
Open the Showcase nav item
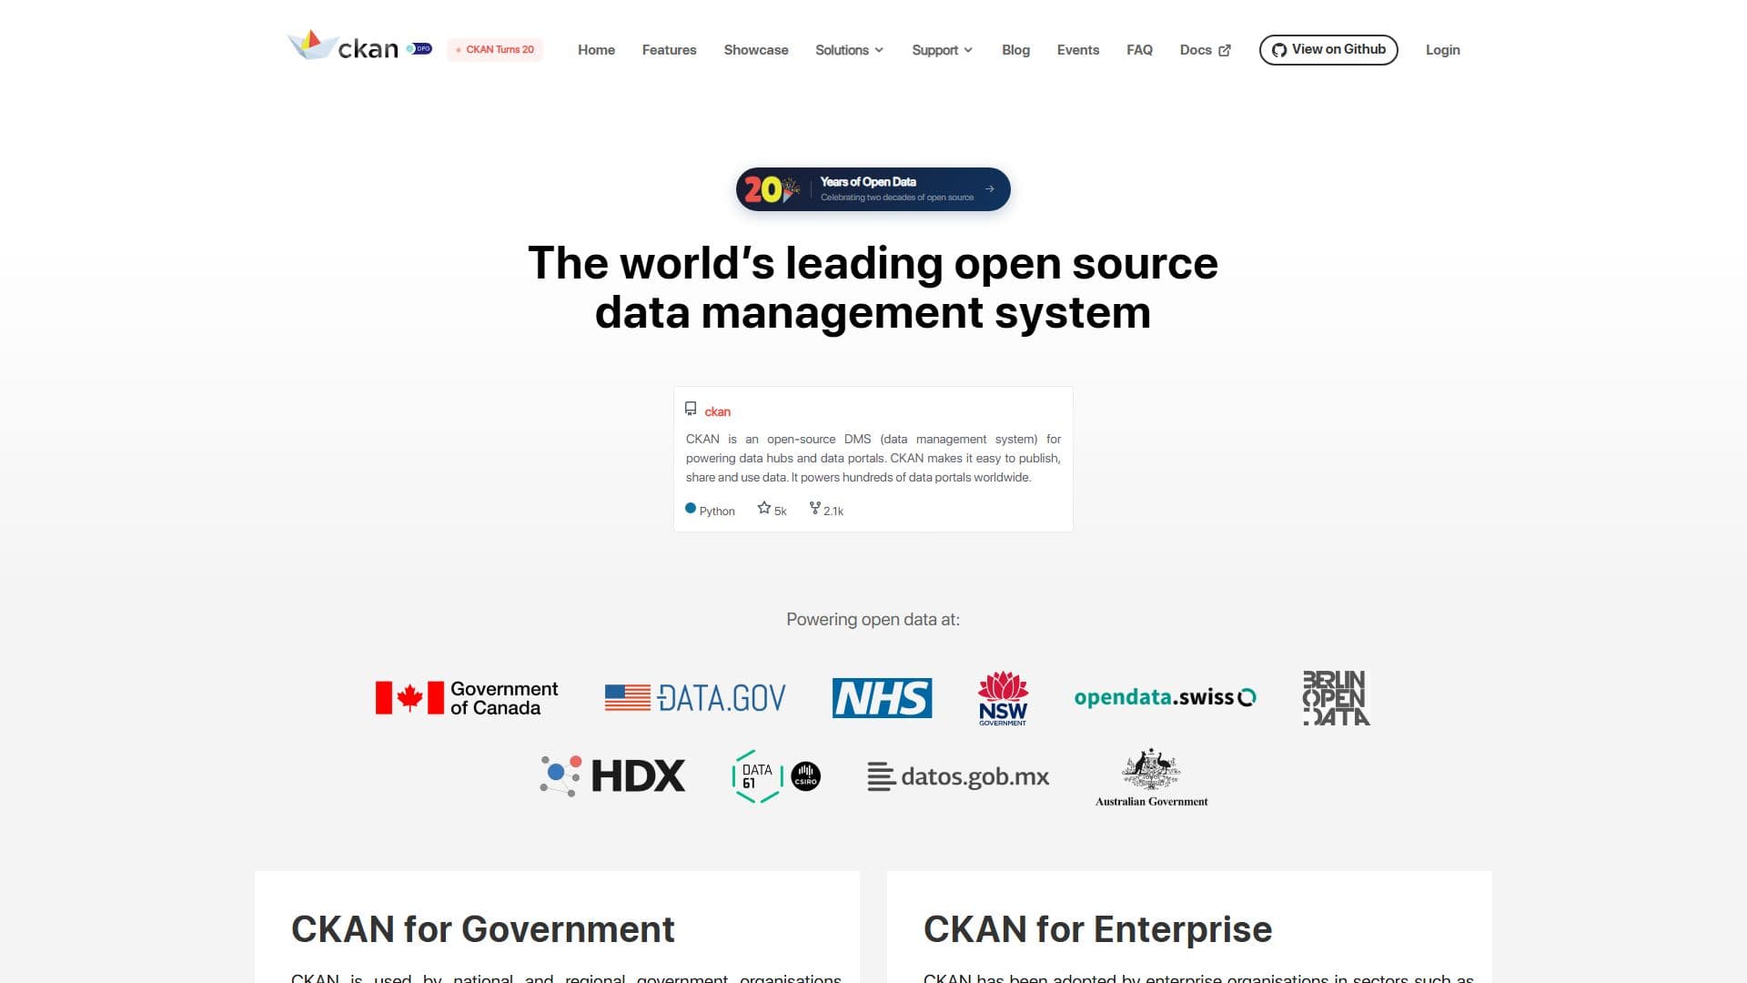pos(756,50)
